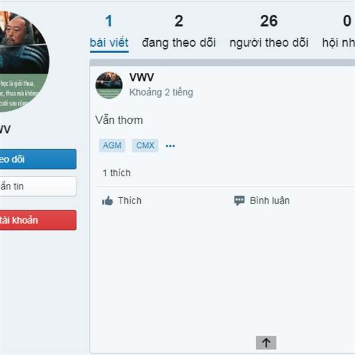Image resolution: width=355 pixels, height=355 pixels.
Task: Open the đang theo dõi tab
Action: (x=179, y=32)
